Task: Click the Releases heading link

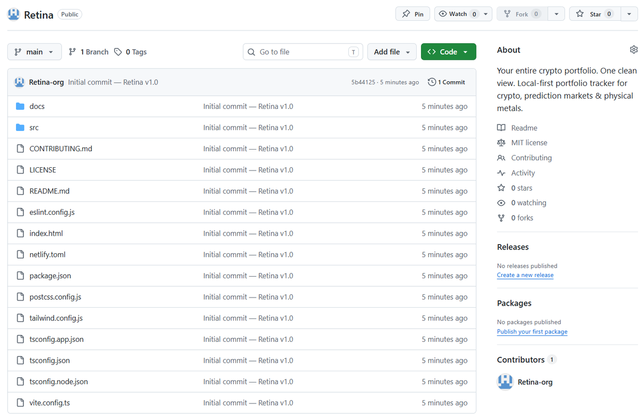Action: (x=513, y=247)
